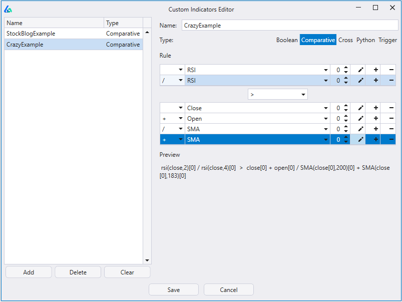This screenshot has height=302, width=402.
Task: Open operator dropdown on Open row
Action: point(180,119)
